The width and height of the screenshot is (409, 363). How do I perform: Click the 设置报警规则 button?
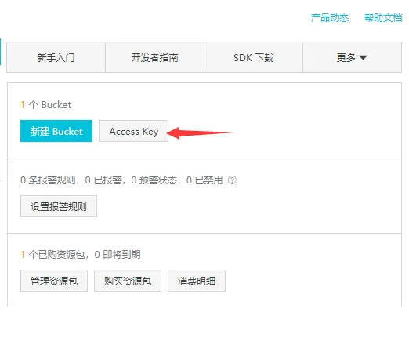tap(59, 206)
